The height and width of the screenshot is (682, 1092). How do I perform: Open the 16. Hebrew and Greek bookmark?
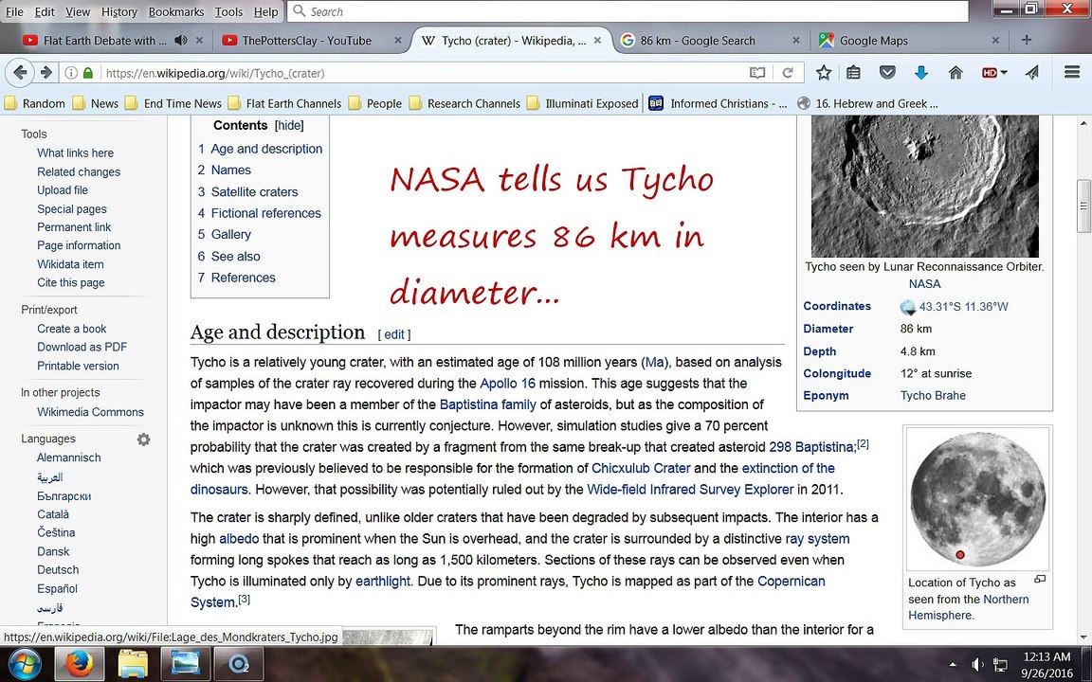(867, 103)
